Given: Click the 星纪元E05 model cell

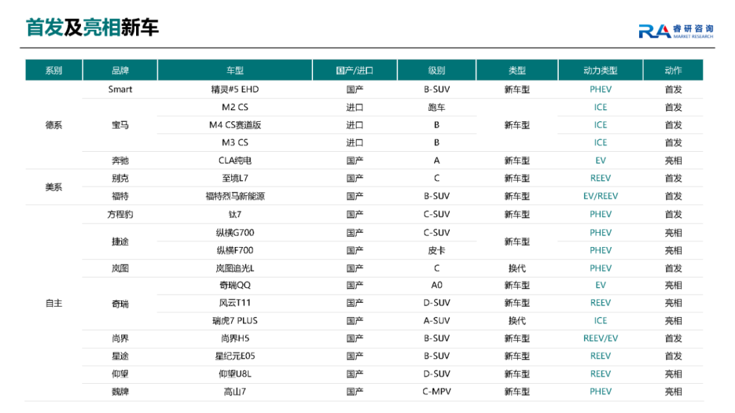Looking at the screenshot, I should click(x=235, y=356).
